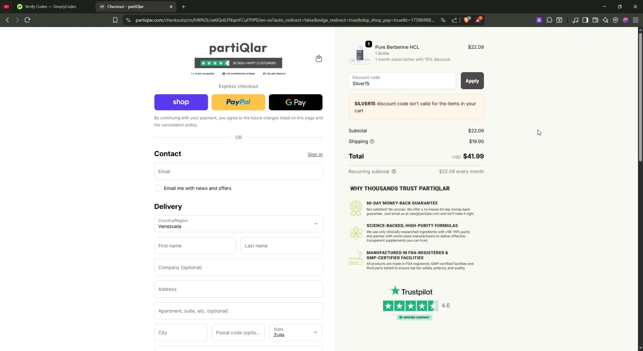
Task: Open the media control music-note icon
Action: pos(575,20)
